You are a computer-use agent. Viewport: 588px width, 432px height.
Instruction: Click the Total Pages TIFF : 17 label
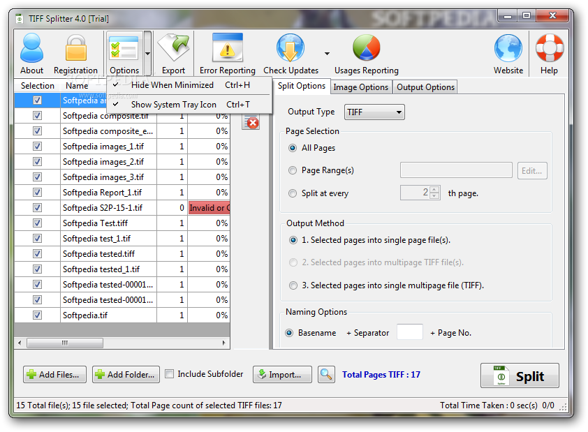point(381,375)
